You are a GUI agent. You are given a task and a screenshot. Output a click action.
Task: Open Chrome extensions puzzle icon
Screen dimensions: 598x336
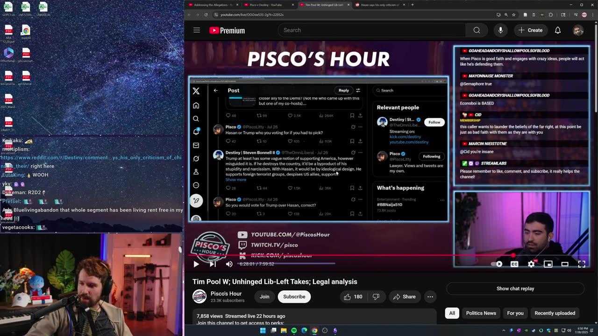tap(550, 14)
